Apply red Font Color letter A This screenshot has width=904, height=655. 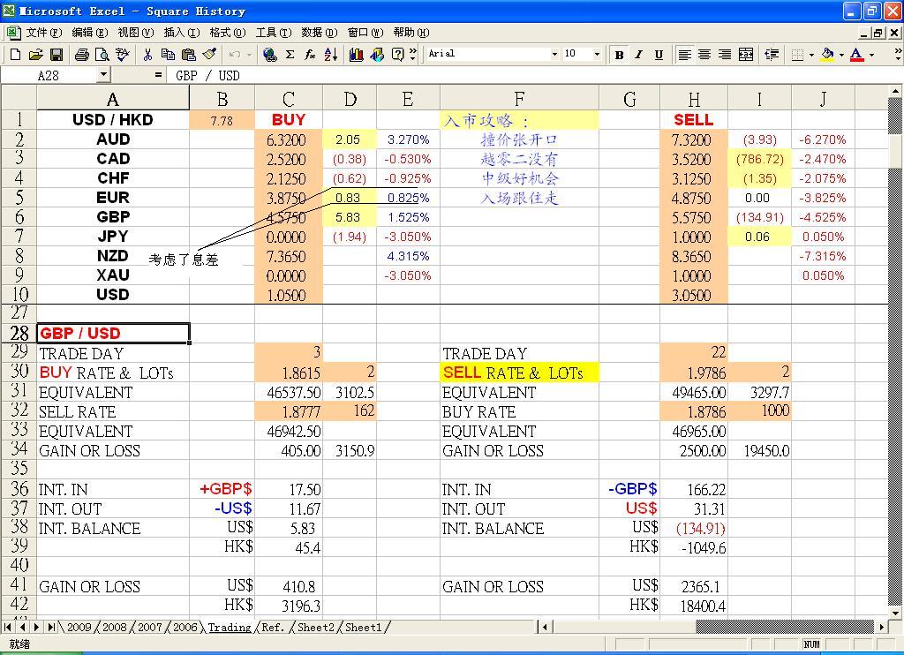[x=857, y=54]
